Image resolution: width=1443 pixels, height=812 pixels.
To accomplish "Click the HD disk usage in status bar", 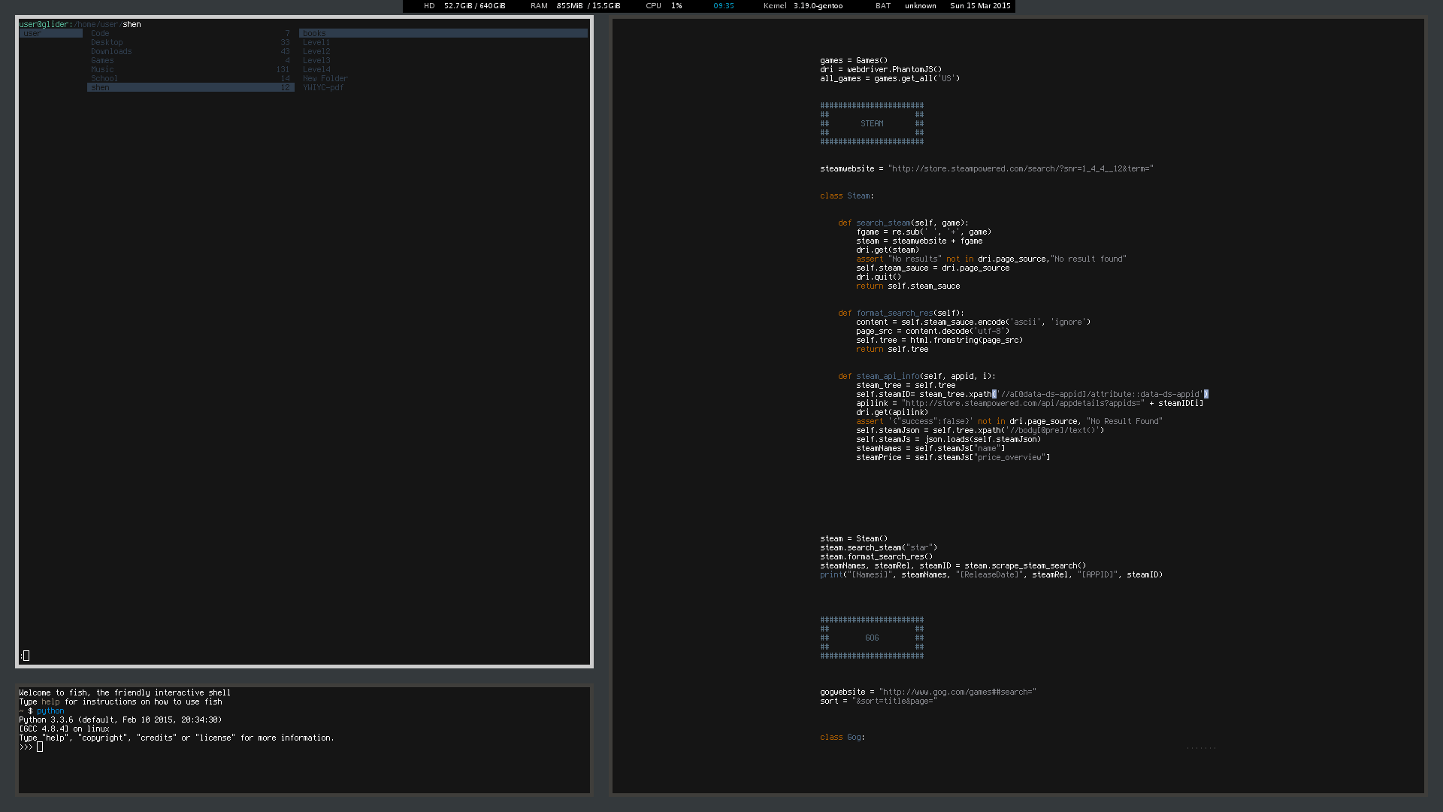I will coord(464,6).
